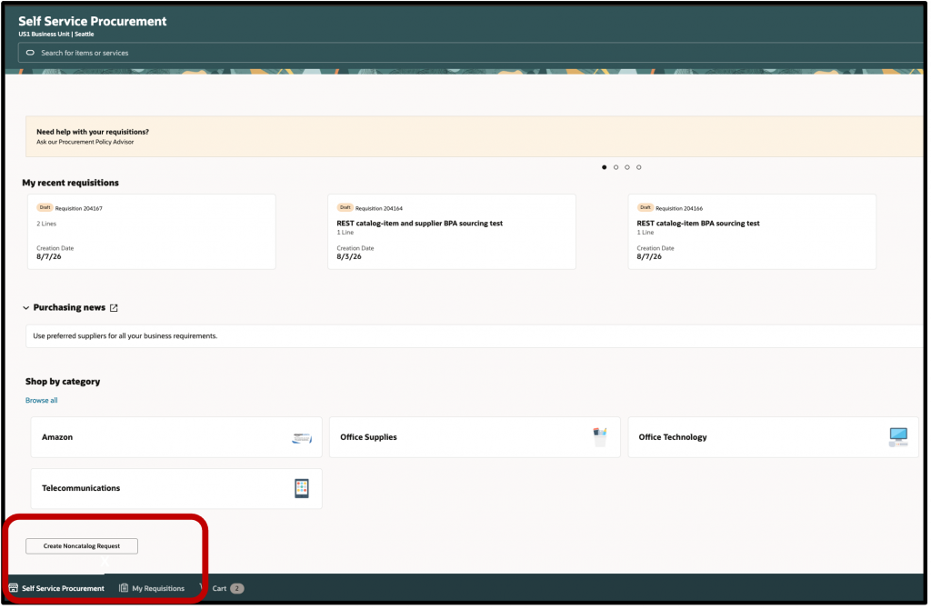This screenshot has height=609, width=931.
Task: Click the Self Service Procurement storefront icon
Action: tap(13, 588)
